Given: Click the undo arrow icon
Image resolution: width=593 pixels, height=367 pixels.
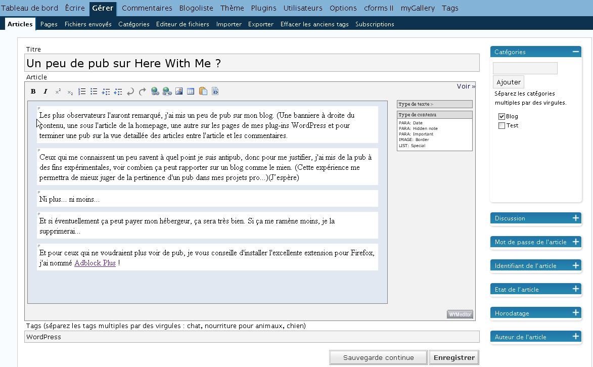Looking at the screenshot, I should tap(130, 91).
